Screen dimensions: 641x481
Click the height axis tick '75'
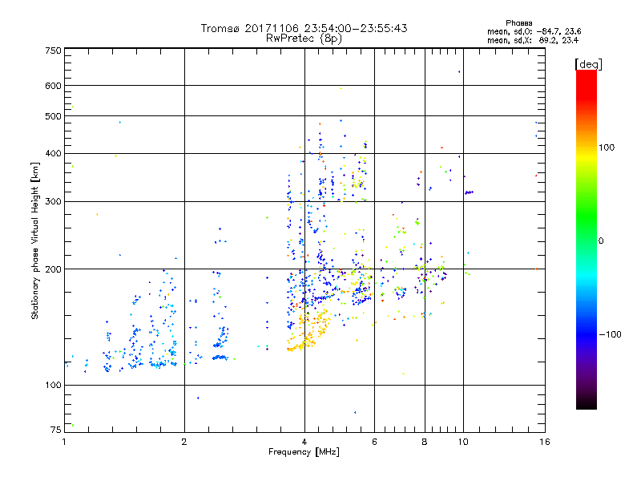click(56, 430)
